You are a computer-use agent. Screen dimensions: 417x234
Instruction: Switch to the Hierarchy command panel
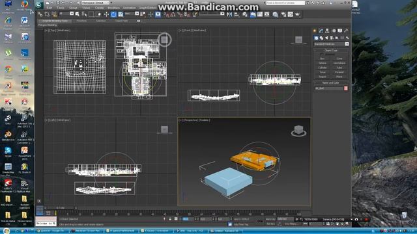click(327, 31)
